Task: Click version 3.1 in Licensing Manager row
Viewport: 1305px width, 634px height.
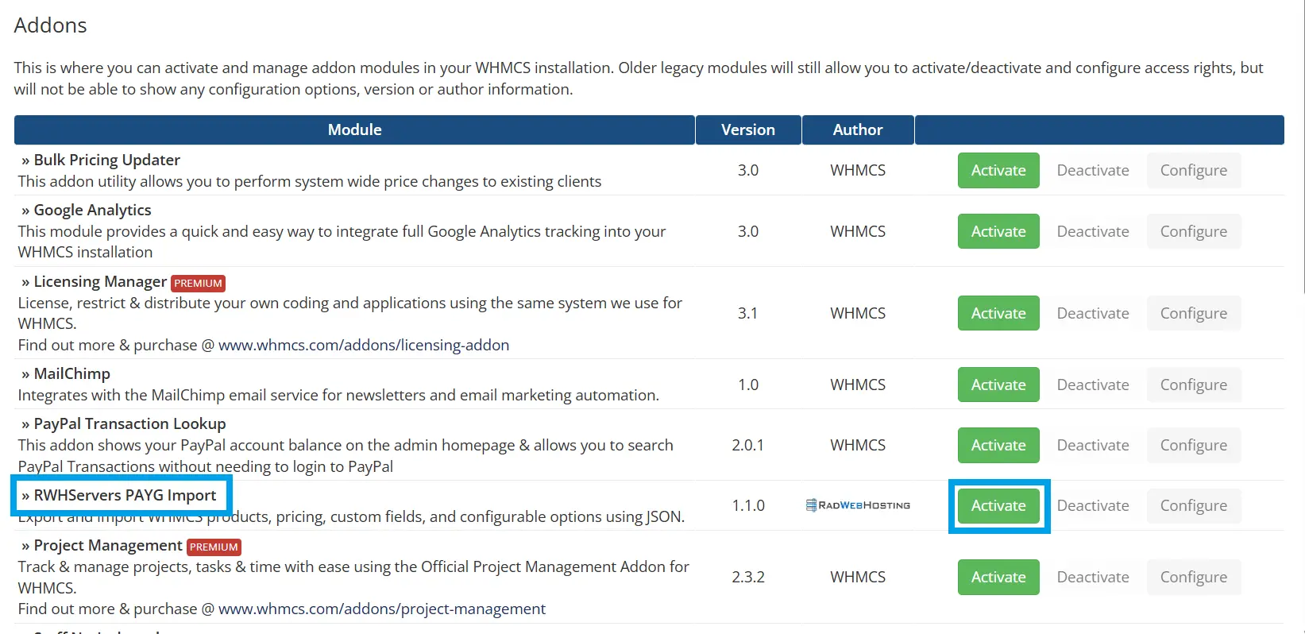Action: click(747, 313)
